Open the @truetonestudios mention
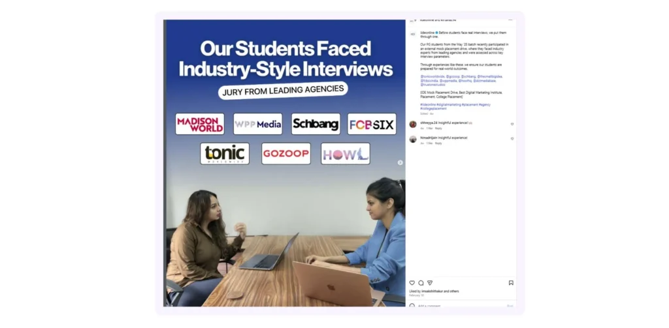Screen dimensions: 669x328 432,84
